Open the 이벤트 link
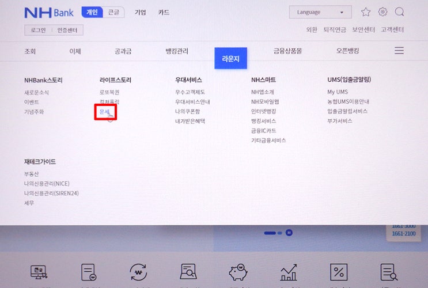The width and height of the screenshot is (428, 288). click(31, 102)
